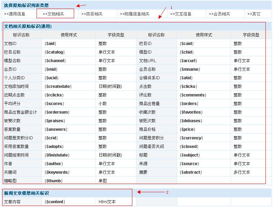Click the {$arcurl} identifier
This screenshot has width=273, height=207.
coord(189,61)
